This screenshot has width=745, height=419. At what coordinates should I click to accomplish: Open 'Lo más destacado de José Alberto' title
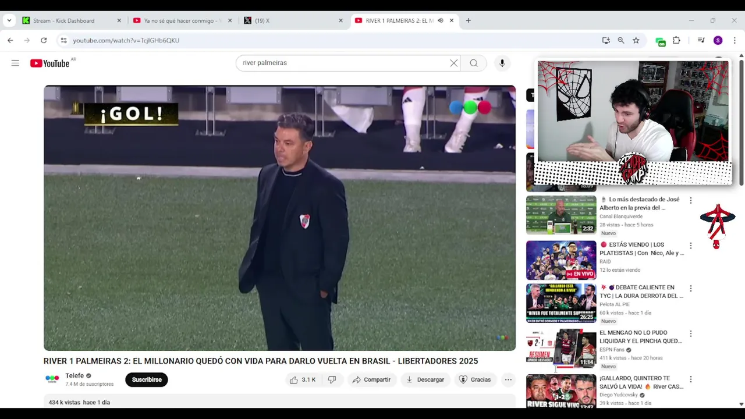pos(640,204)
